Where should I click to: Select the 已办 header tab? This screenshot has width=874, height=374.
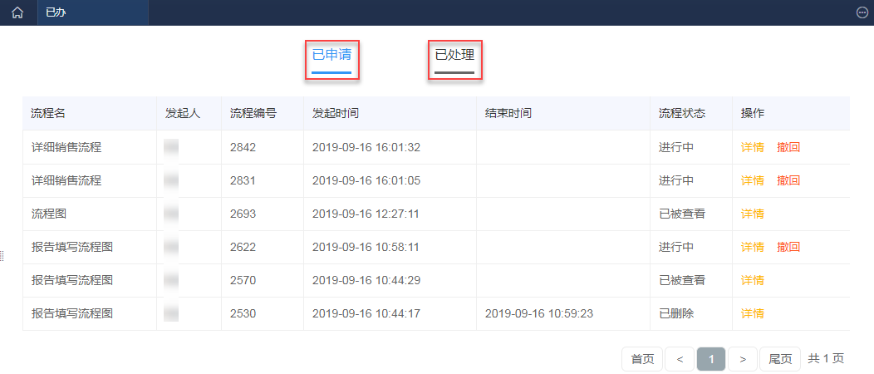[x=93, y=12]
